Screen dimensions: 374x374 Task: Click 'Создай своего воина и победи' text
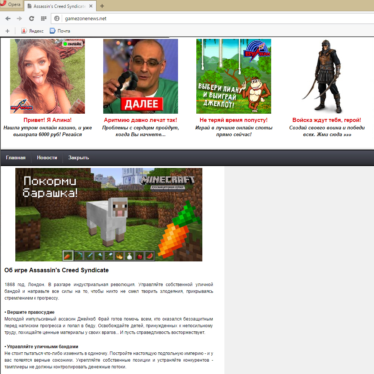327,131
